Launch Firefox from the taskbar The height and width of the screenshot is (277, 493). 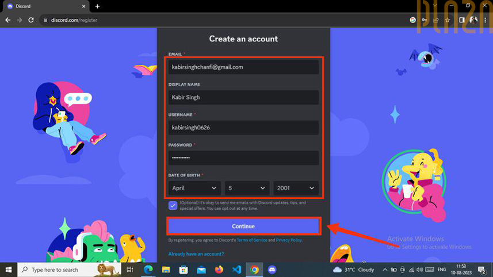click(x=219, y=270)
